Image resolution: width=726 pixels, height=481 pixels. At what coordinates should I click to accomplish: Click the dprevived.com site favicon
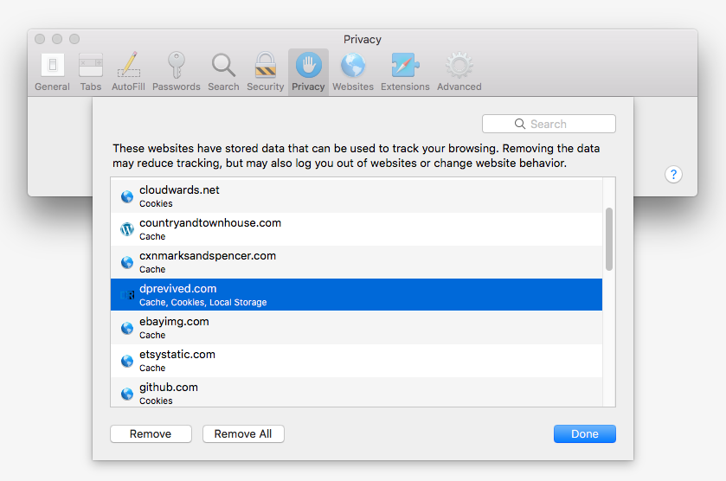(127, 295)
